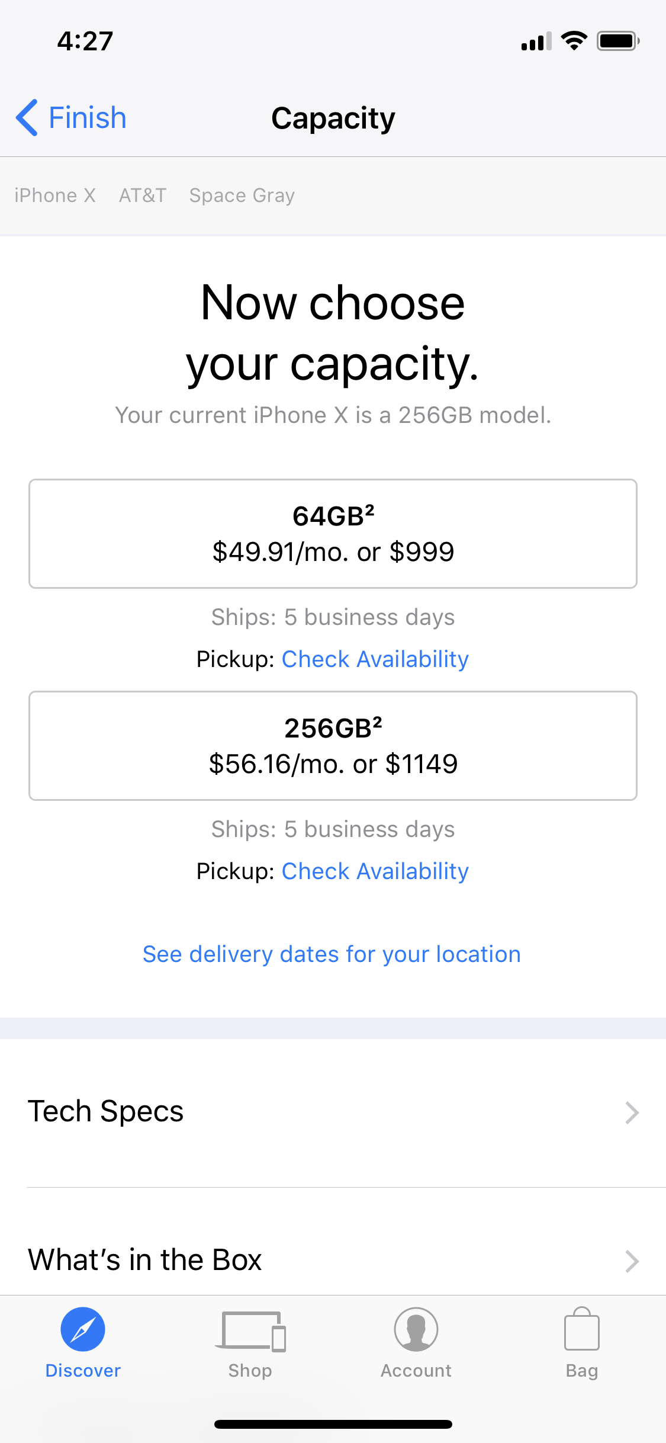Expand the What's in the Box row
Screen dimensions: 666x1443
[333, 1260]
